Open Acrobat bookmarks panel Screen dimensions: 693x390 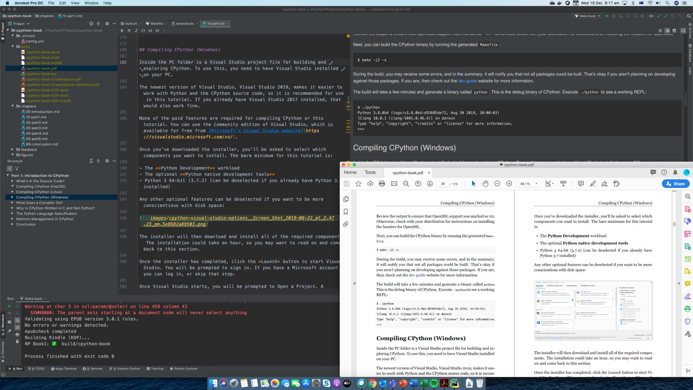coord(346,212)
